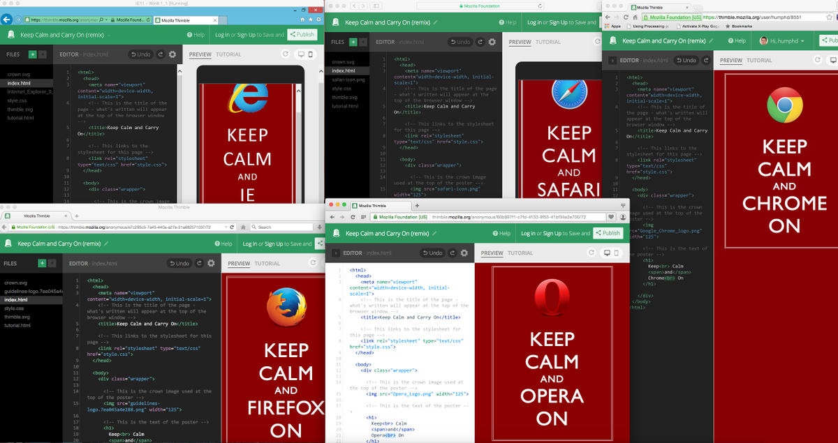Select style.css in IE window files
This screenshot has width=838, height=443.
coord(17,100)
